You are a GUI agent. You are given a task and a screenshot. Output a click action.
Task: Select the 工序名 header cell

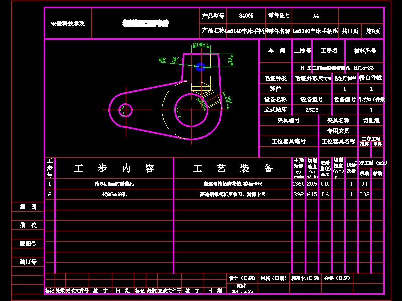click(x=329, y=51)
